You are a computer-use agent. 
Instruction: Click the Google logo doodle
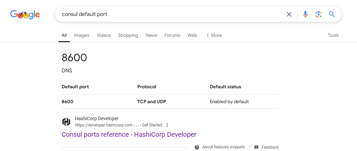[25, 15]
